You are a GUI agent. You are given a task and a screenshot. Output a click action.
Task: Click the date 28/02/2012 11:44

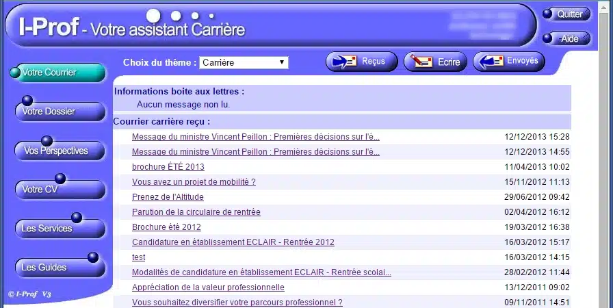[537, 272]
